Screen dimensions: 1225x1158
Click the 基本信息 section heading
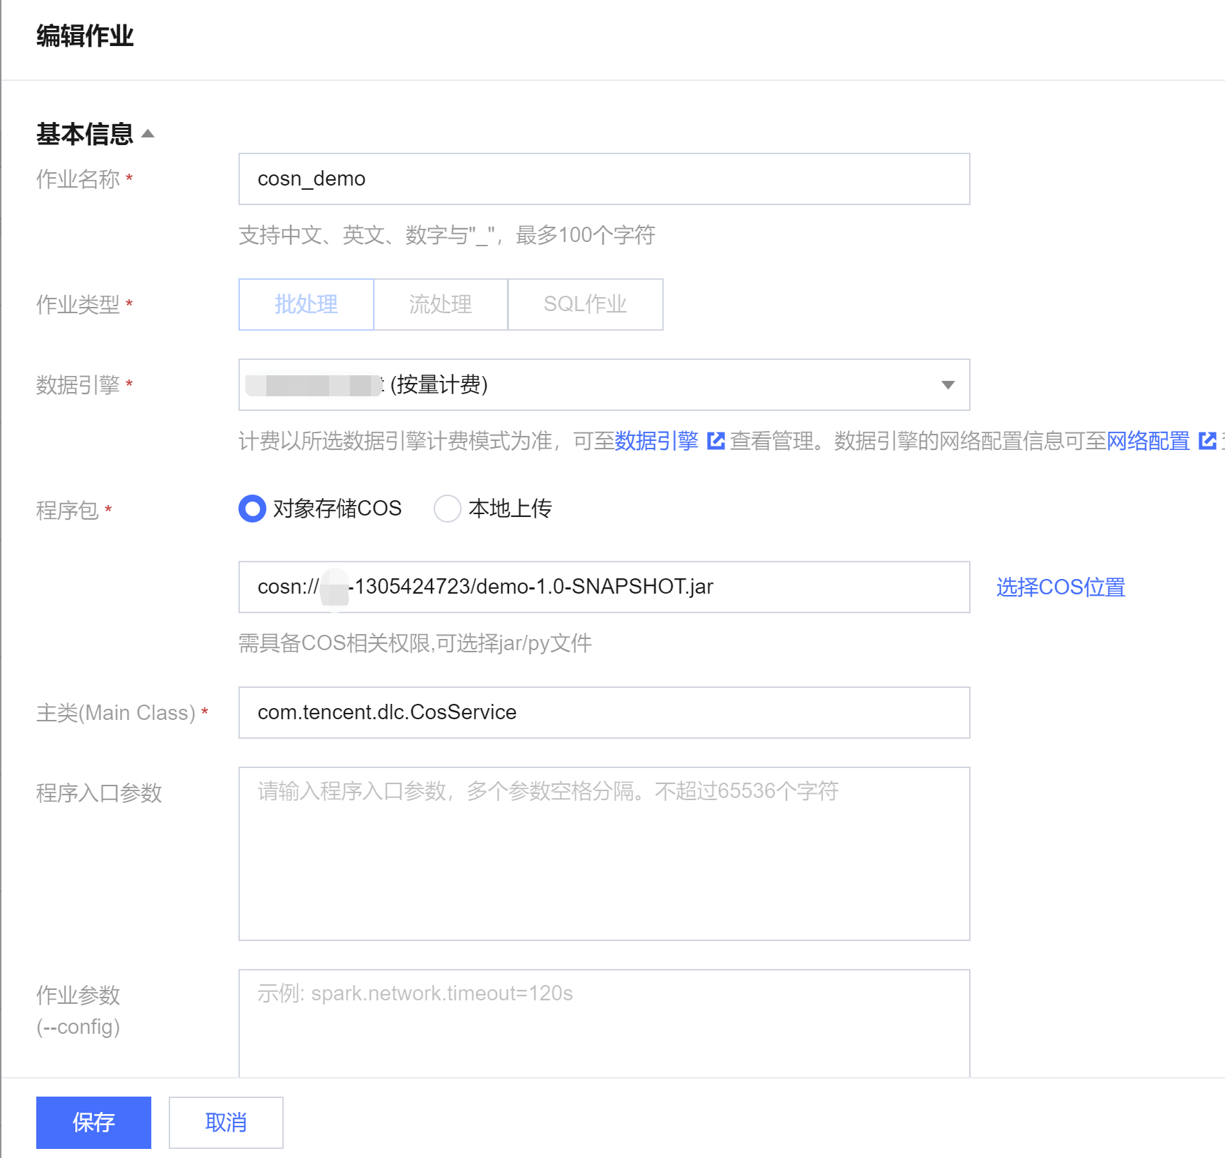coord(84,133)
